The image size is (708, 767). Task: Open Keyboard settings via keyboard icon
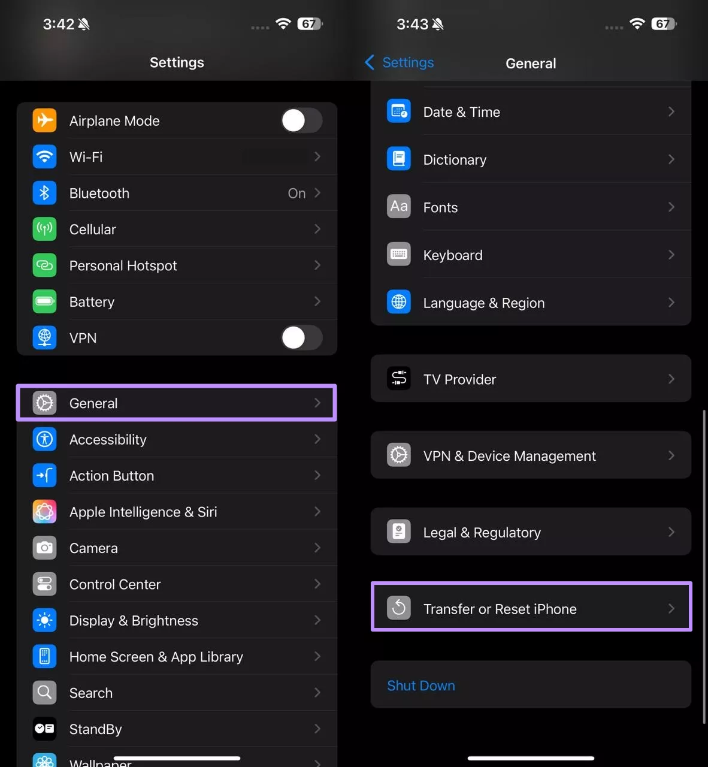tap(399, 254)
